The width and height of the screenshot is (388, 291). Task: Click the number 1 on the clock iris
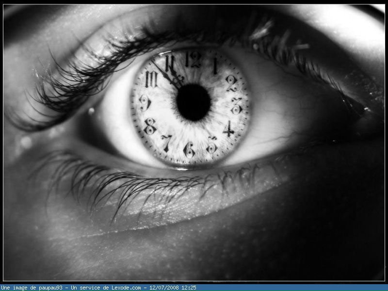tap(215, 65)
